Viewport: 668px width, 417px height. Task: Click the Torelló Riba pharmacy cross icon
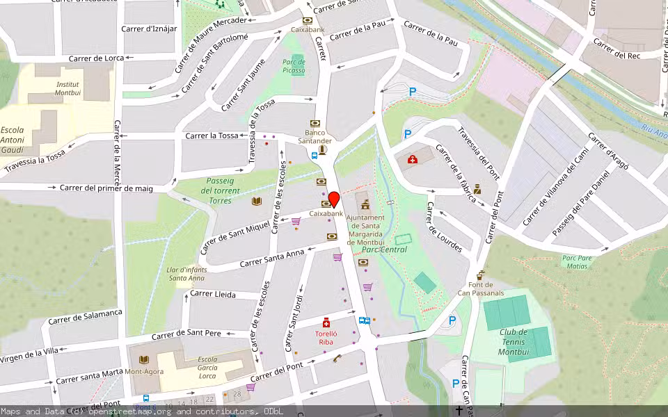click(x=326, y=322)
